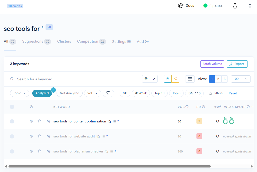Open the Clusters tab
Screen dimensions: 257x172
pyautogui.click(x=64, y=41)
